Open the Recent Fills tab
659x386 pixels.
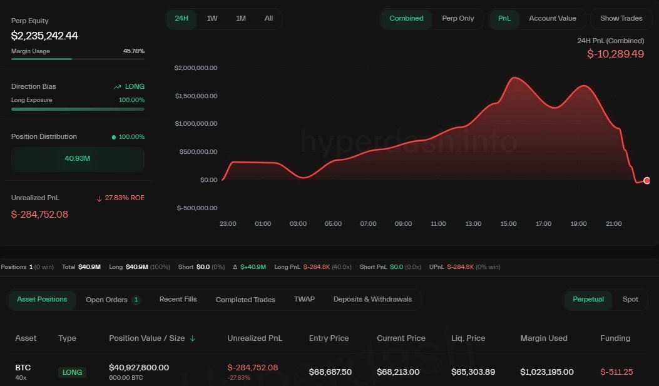(178, 300)
